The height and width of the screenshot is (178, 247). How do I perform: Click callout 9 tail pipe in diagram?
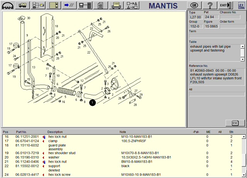click(27, 35)
